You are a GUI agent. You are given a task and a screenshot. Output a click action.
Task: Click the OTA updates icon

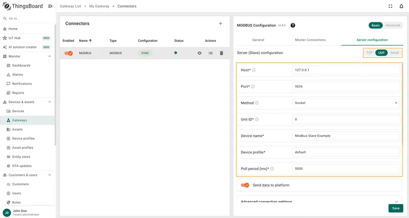8,166
